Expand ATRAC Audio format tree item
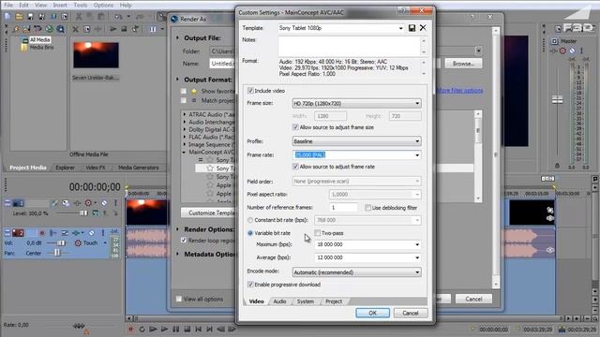Image resolution: width=600 pixels, height=337 pixels. (185, 114)
